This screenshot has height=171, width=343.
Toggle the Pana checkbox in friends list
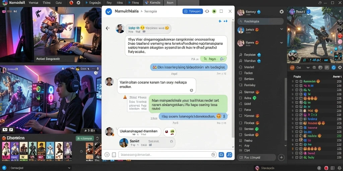pos(241,110)
